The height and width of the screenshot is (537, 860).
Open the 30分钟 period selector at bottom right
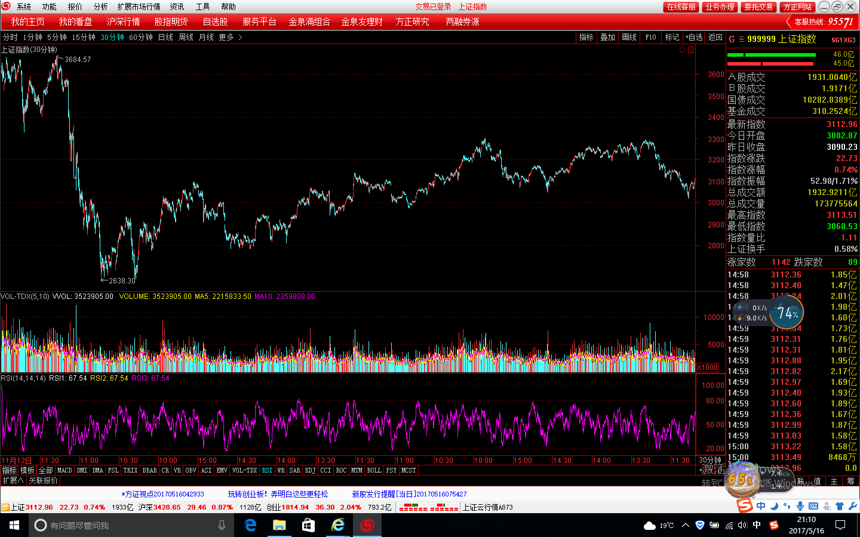[x=710, y=460]
